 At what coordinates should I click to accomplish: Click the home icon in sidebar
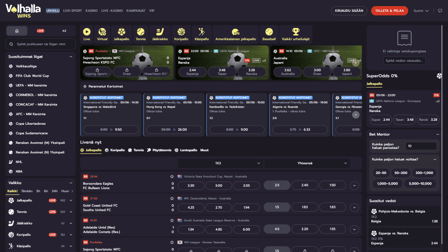[17, 31]
